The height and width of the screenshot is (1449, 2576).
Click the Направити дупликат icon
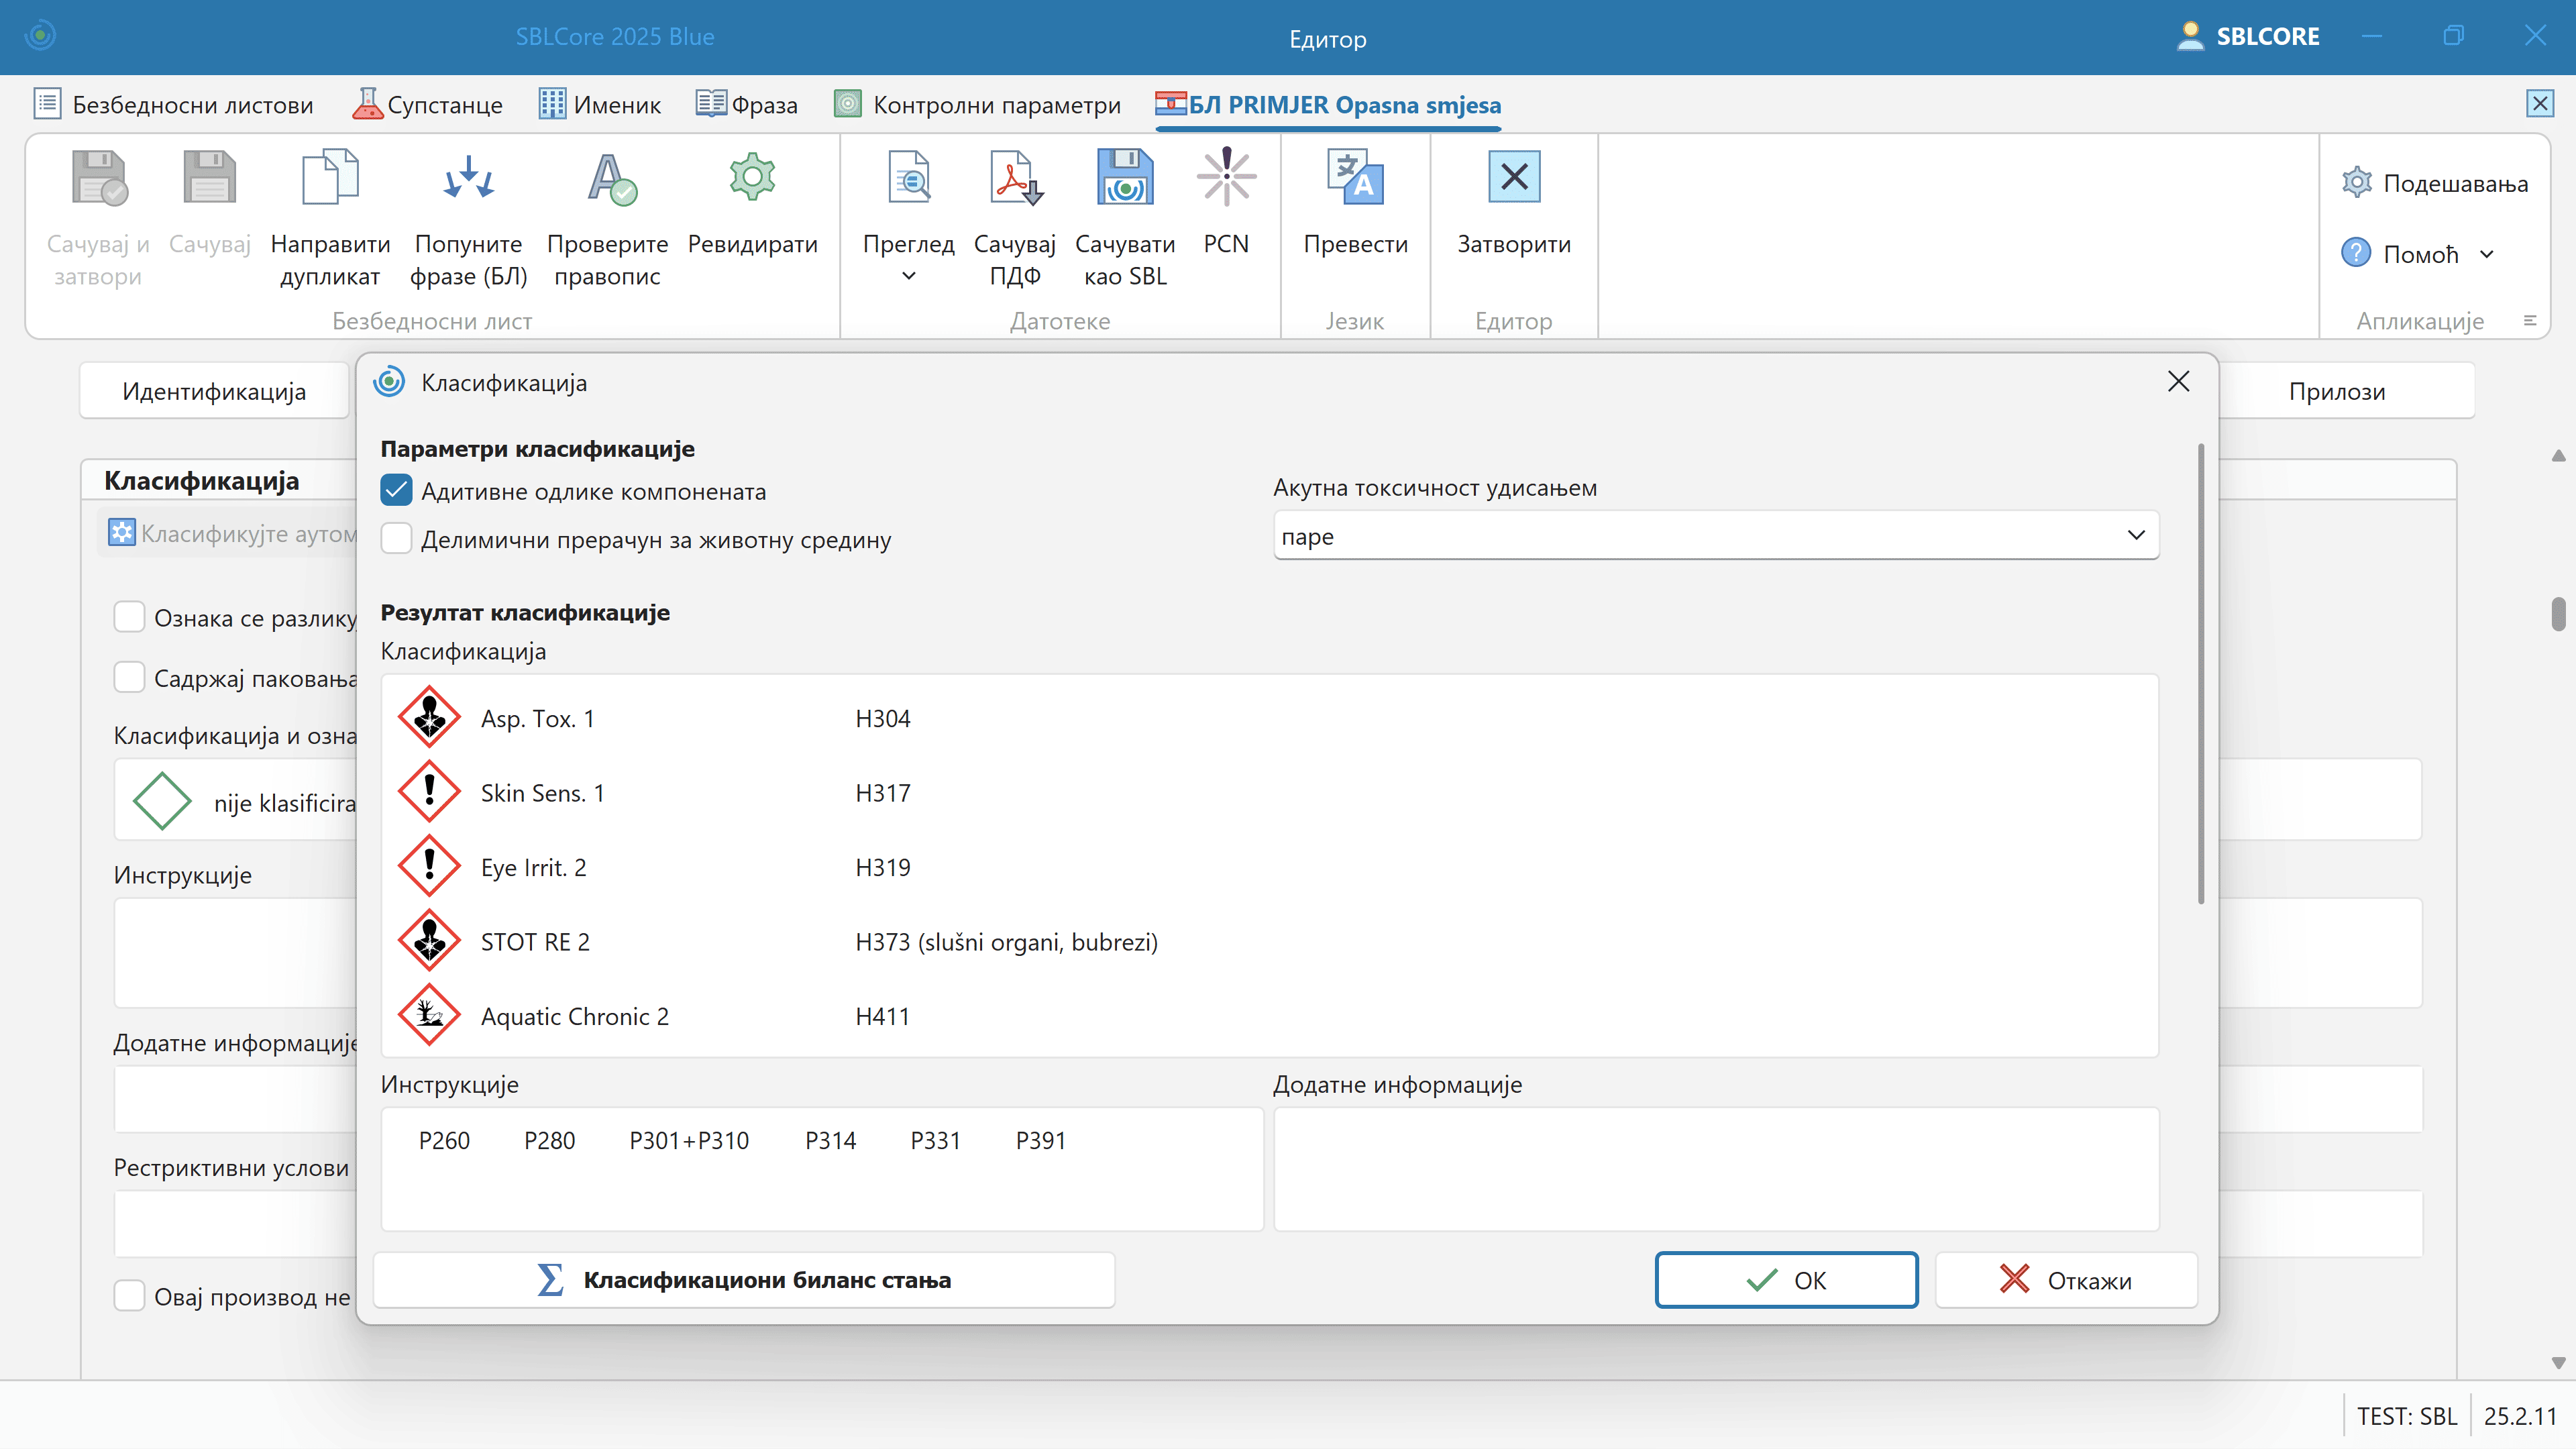pos(330,178)
